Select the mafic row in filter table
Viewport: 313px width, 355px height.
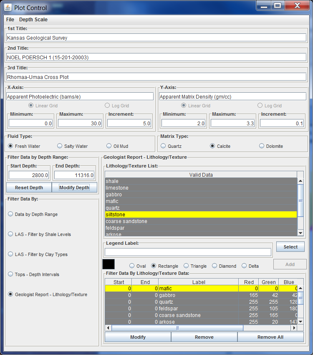click(x=201, y=289)
